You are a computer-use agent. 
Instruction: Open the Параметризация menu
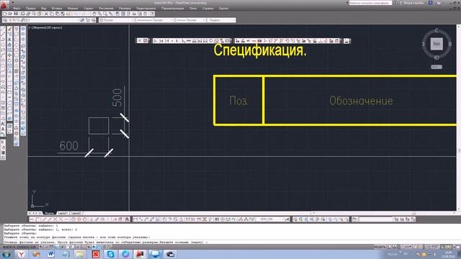pos(173,8)
